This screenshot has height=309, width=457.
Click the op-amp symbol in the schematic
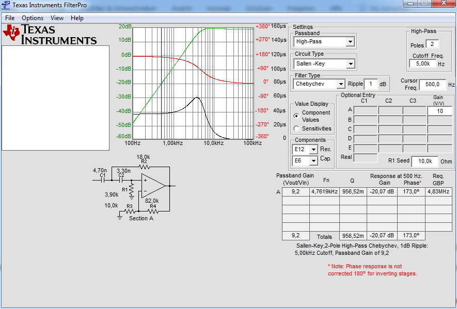(153, 186)
